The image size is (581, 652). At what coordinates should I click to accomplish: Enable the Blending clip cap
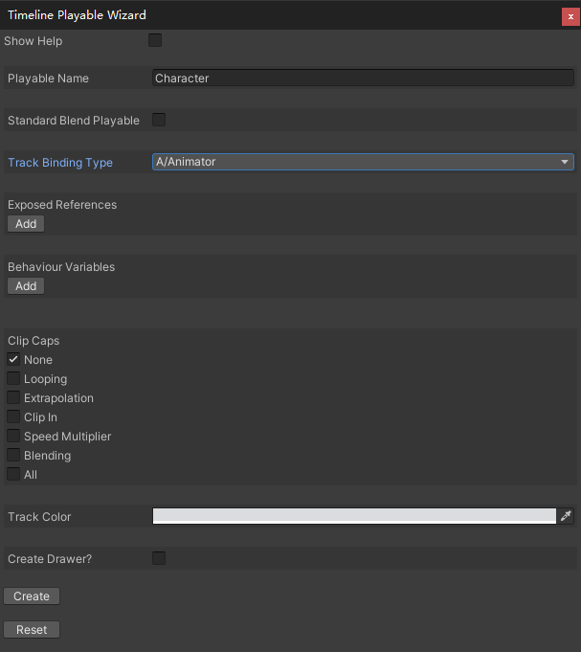pos(13,455)
